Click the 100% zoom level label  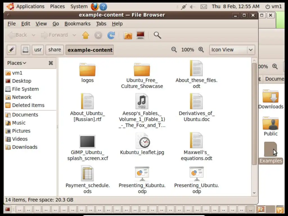188,49
